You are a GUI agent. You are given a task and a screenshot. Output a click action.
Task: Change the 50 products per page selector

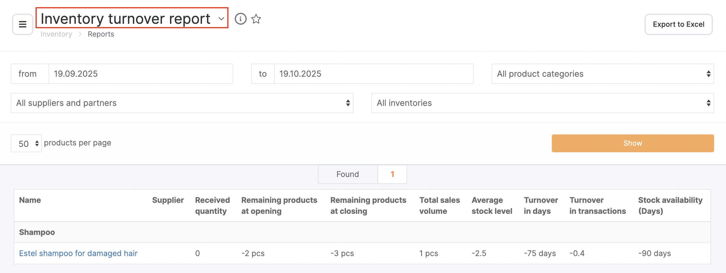26,144
